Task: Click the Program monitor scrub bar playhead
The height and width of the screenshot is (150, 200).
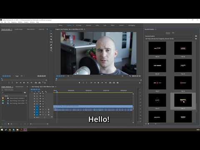Action: [x=56, y=79]
